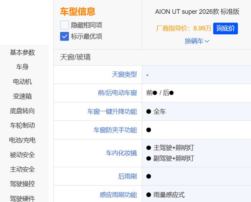Click the 天窗/玻璃 section header
Image resolution: width=251 pixels, height=202 pixels.
(75, 57)
